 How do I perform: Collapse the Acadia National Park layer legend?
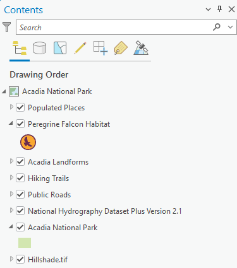(11, 227)
